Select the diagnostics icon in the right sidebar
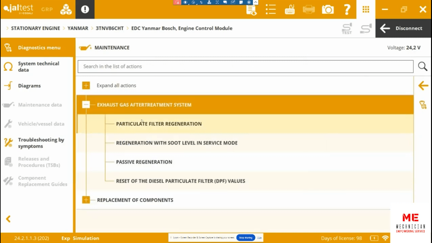The height and width of the screenshot is (243, 432). click(x=423, y=105)
